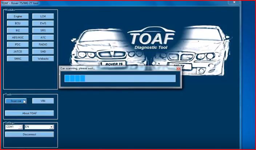This screenshot has height=150, width=256.
Task: Close the TOAF main window
Action: (x=234, y=2)
